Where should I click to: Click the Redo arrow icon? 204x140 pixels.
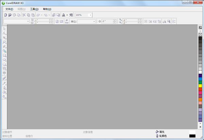coord(46,15)
